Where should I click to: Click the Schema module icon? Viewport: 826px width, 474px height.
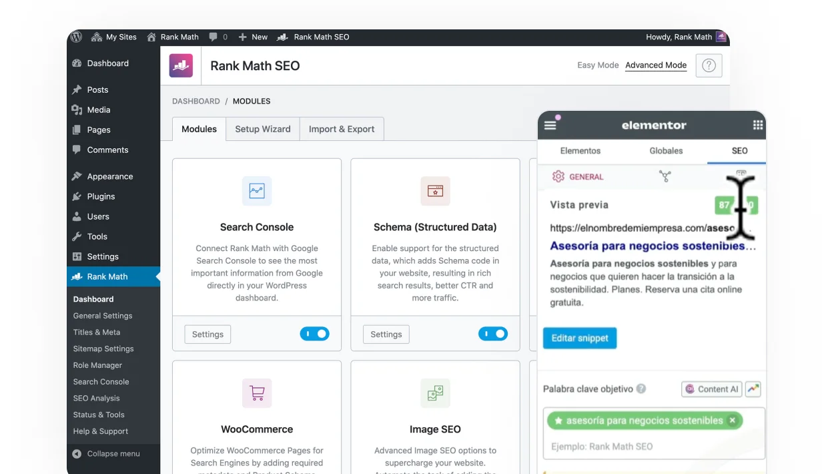(435, 191)
